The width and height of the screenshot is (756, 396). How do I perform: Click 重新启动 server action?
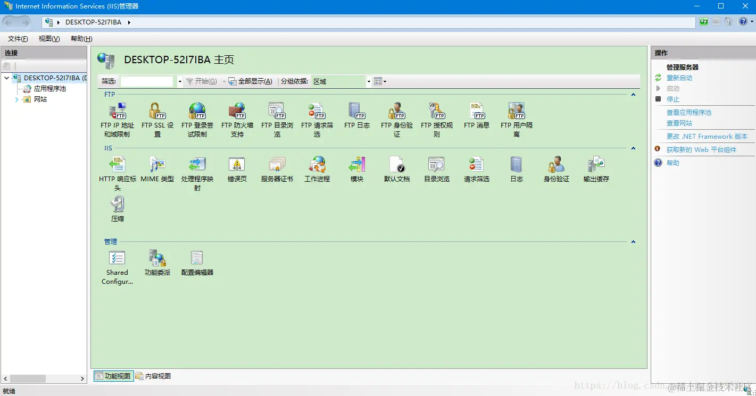[679, 78]
